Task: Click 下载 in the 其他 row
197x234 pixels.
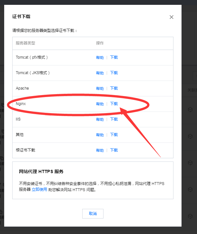Action: (114, 135)
